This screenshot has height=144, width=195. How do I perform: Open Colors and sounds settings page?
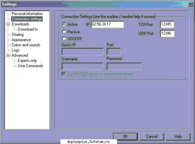pos(26,45)
